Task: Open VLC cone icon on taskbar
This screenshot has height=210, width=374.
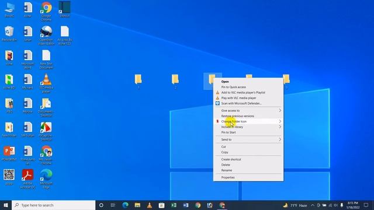Action: pyautogui.click(x=150, y=205)
